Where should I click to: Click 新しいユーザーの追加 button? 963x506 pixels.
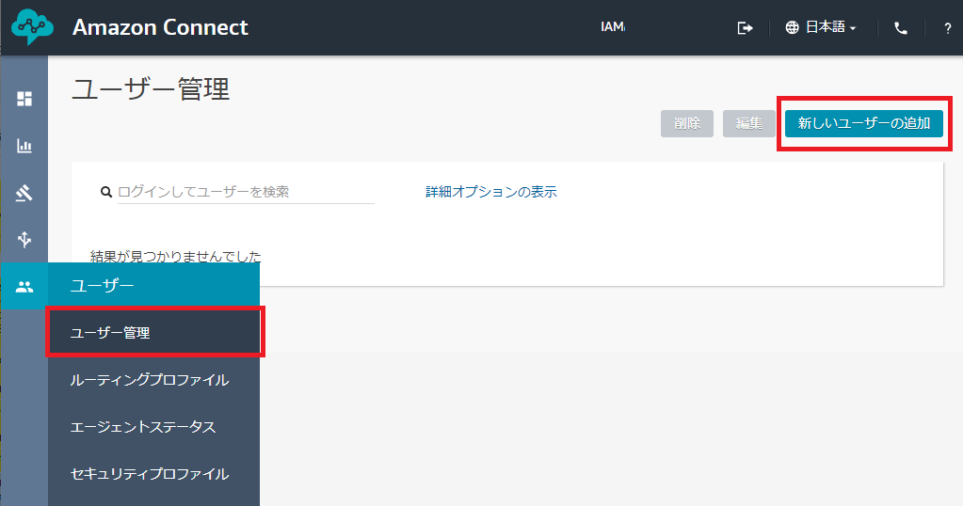click(x=863, y=123)
